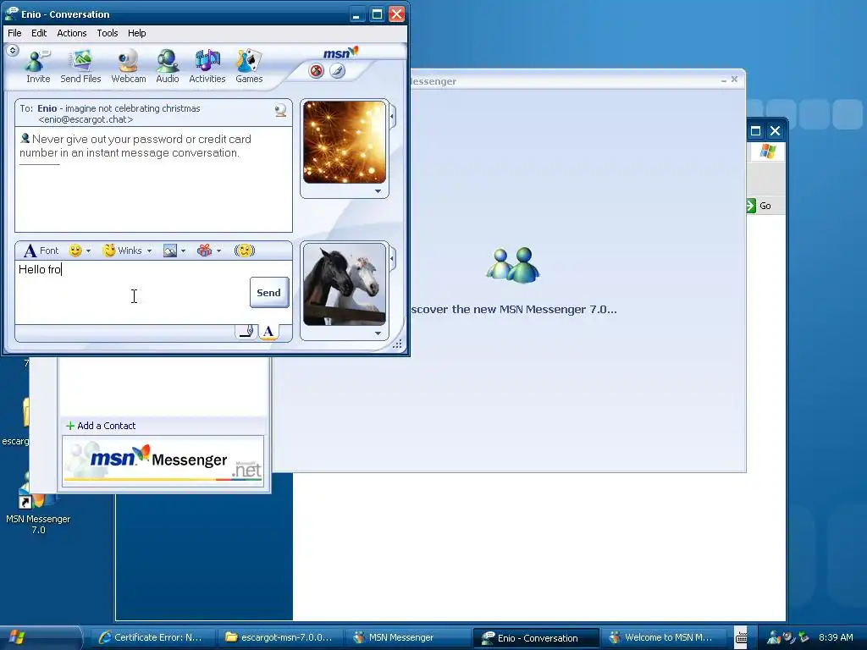Viewport: 867px width, 650px height.
Task: Open the emoticon pack gift dropdown
Action: click(209, 251)
